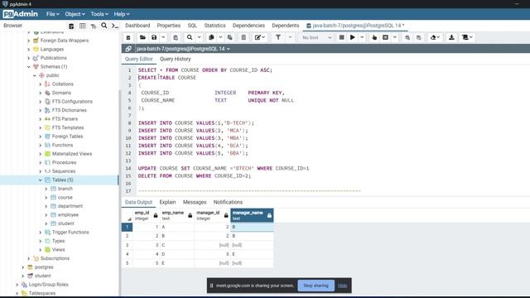Open the No limit rows dropdown
530x298 pixels.
[316, 37]
